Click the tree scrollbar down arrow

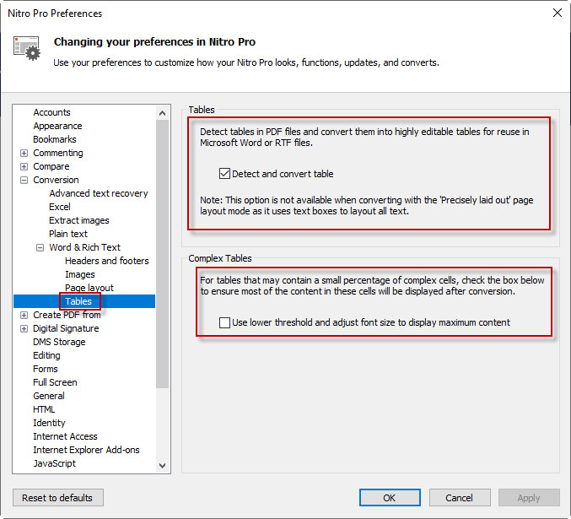click(x=163, y=465)
